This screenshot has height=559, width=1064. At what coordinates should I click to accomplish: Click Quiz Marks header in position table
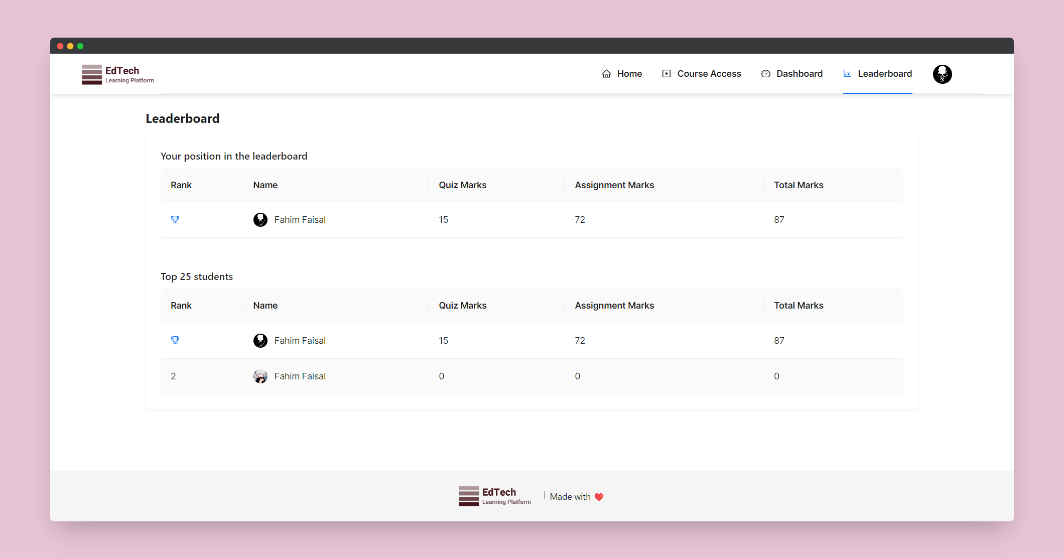pyautogui.click(x=462, y=185)
